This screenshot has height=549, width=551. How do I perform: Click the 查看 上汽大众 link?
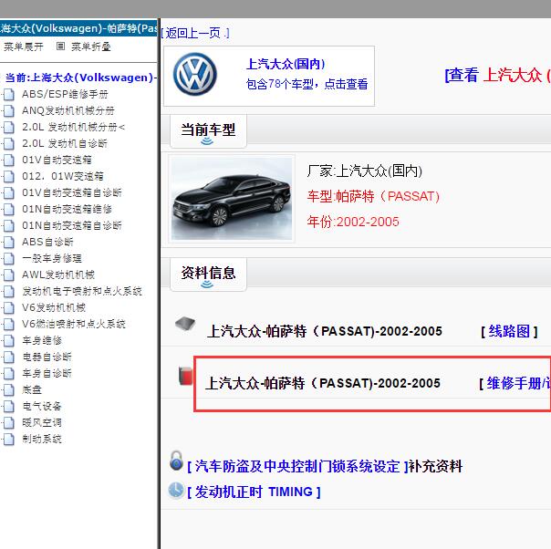point(497,75)
